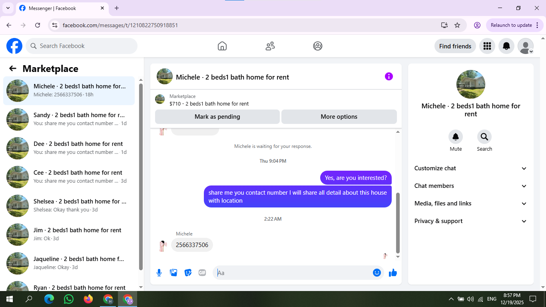Click the browser address bar URL
The image size is (546, 307).
coord(120,25)
